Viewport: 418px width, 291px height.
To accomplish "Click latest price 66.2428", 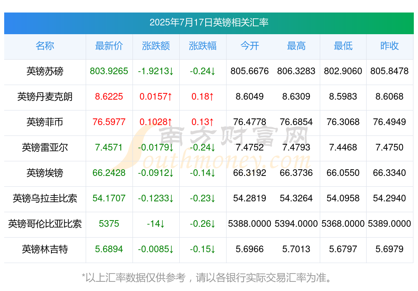I will pos(109,173).
